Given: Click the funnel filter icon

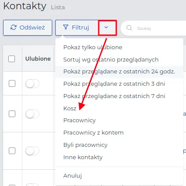Looking at the screenshot, I should (66, 27).
